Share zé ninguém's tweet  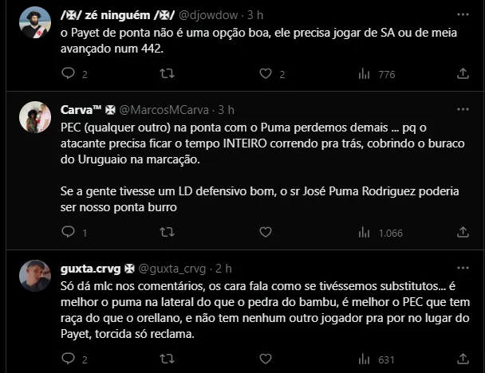463,74
